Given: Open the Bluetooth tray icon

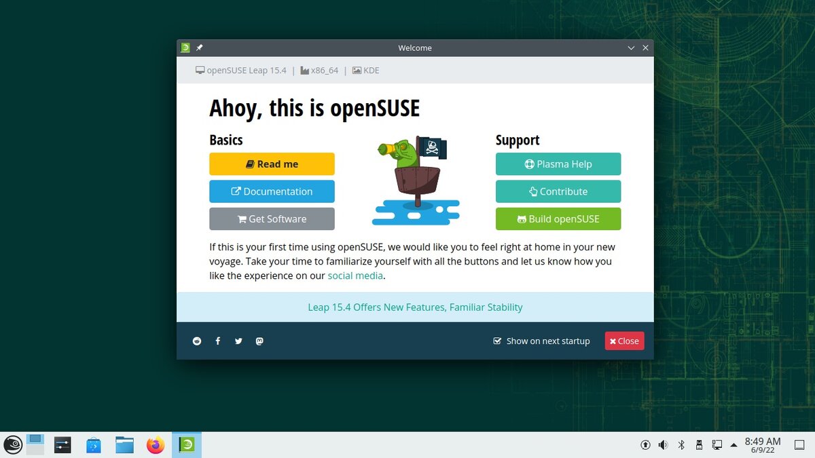Looking at the screenshot, I should tap(681, 445).
